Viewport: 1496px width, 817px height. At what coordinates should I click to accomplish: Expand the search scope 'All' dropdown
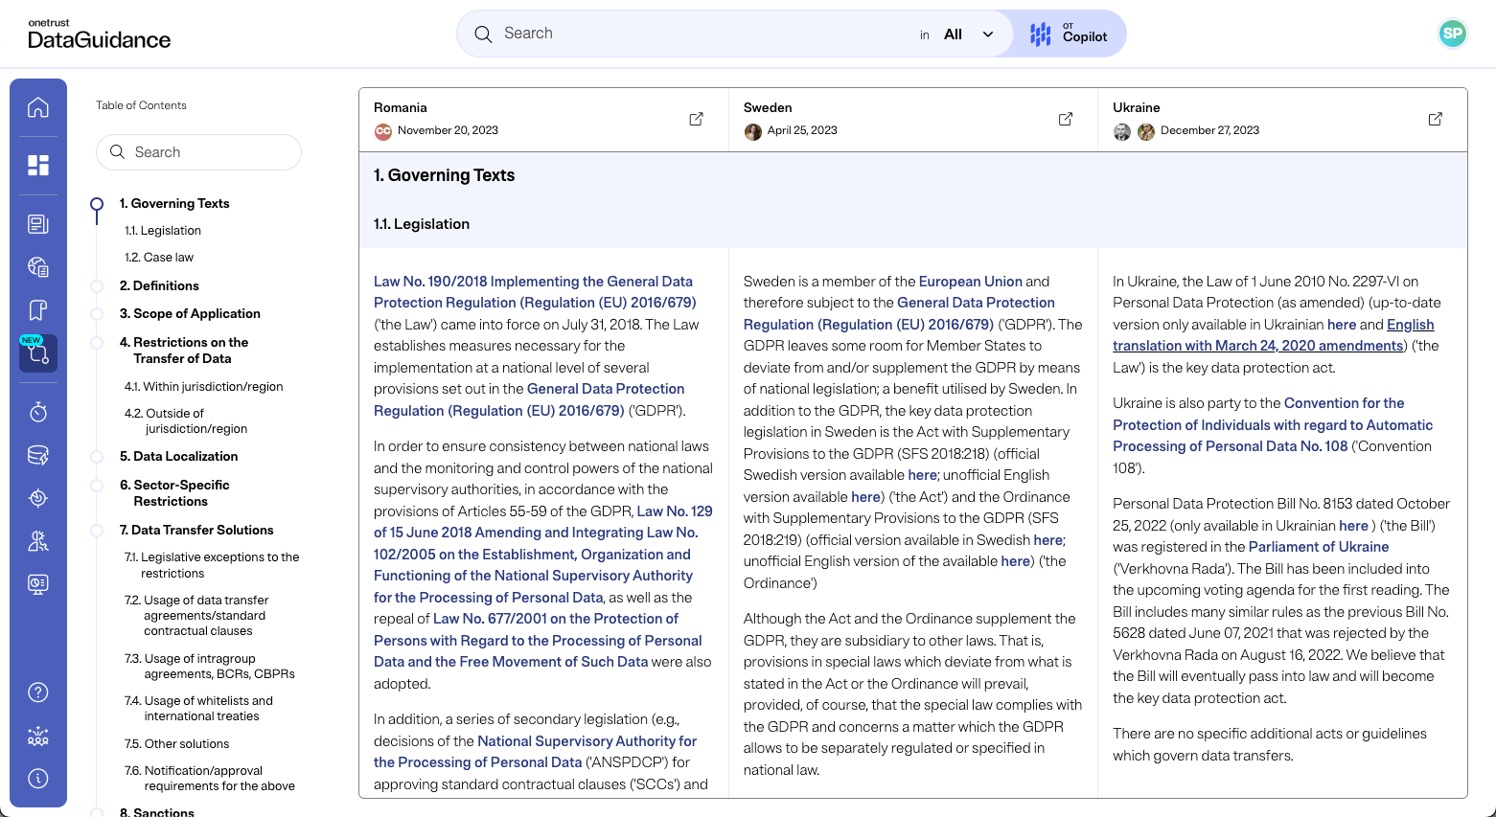[969, 34]
